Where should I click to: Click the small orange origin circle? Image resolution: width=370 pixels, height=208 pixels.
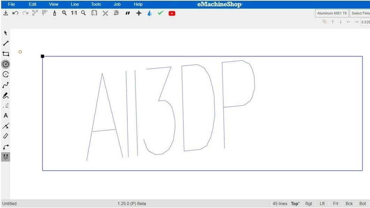[x=20, y=52]
